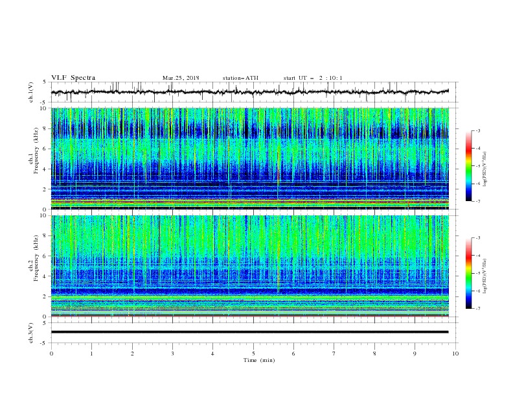Click the "Time (min)" axis label
Image resolution: width=513 pixels, height=397 pixels.
pos(259,360)
